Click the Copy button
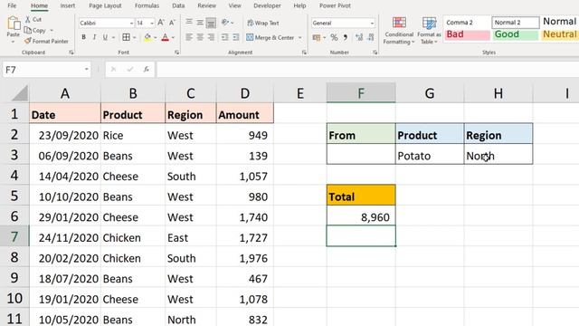Image resolution: width=579 pixels, height=326 pixels. coord(35,30)
